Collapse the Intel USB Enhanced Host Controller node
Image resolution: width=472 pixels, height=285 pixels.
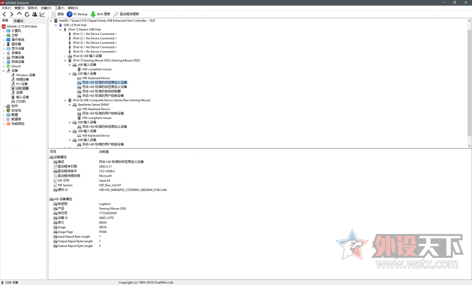coord(51,20)
